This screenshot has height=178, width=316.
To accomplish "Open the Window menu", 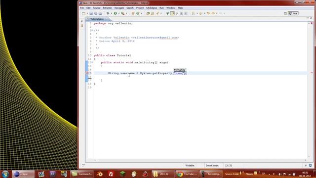I will pos(171,8).
